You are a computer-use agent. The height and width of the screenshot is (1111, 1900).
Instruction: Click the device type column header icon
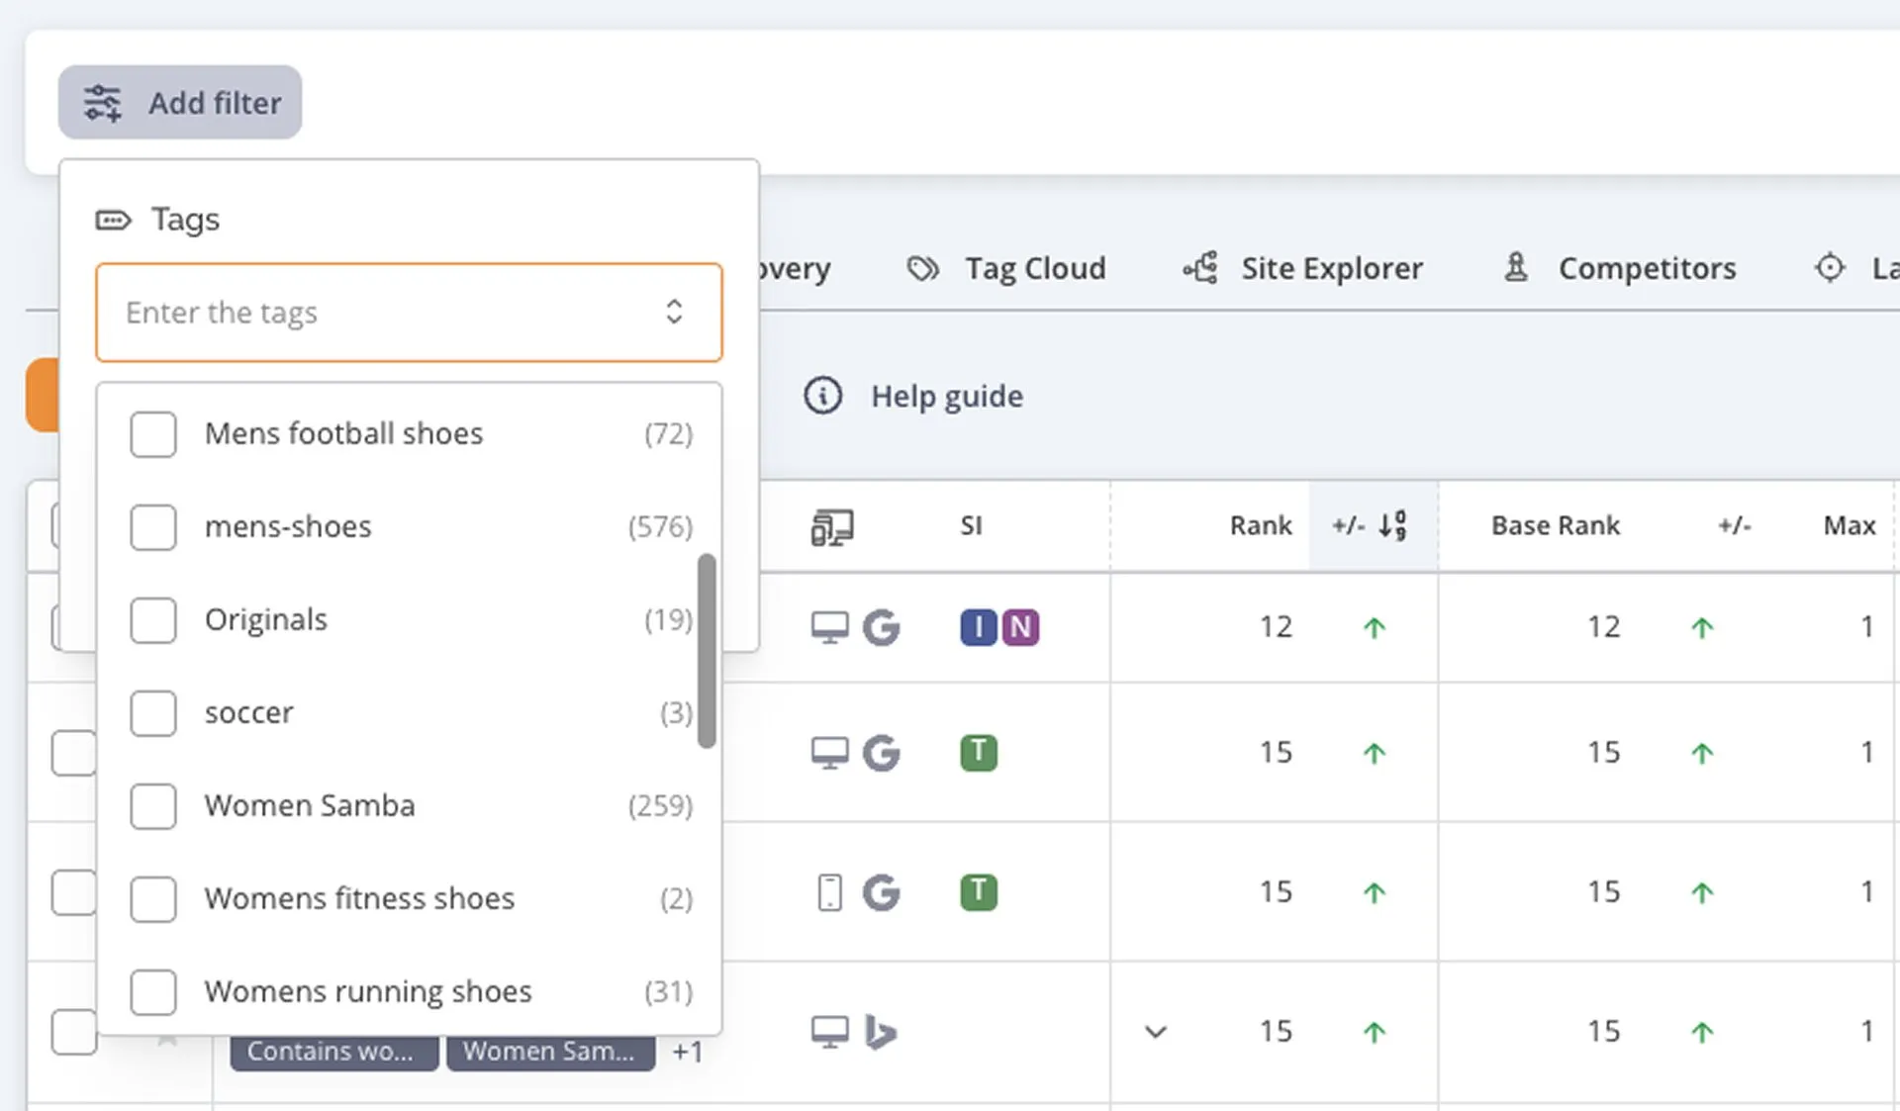point(832,526)
